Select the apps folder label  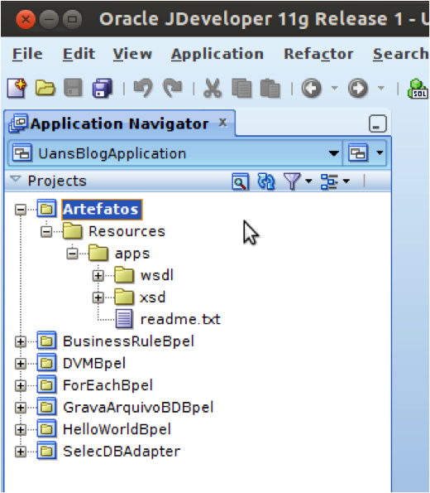coord(132,254)
